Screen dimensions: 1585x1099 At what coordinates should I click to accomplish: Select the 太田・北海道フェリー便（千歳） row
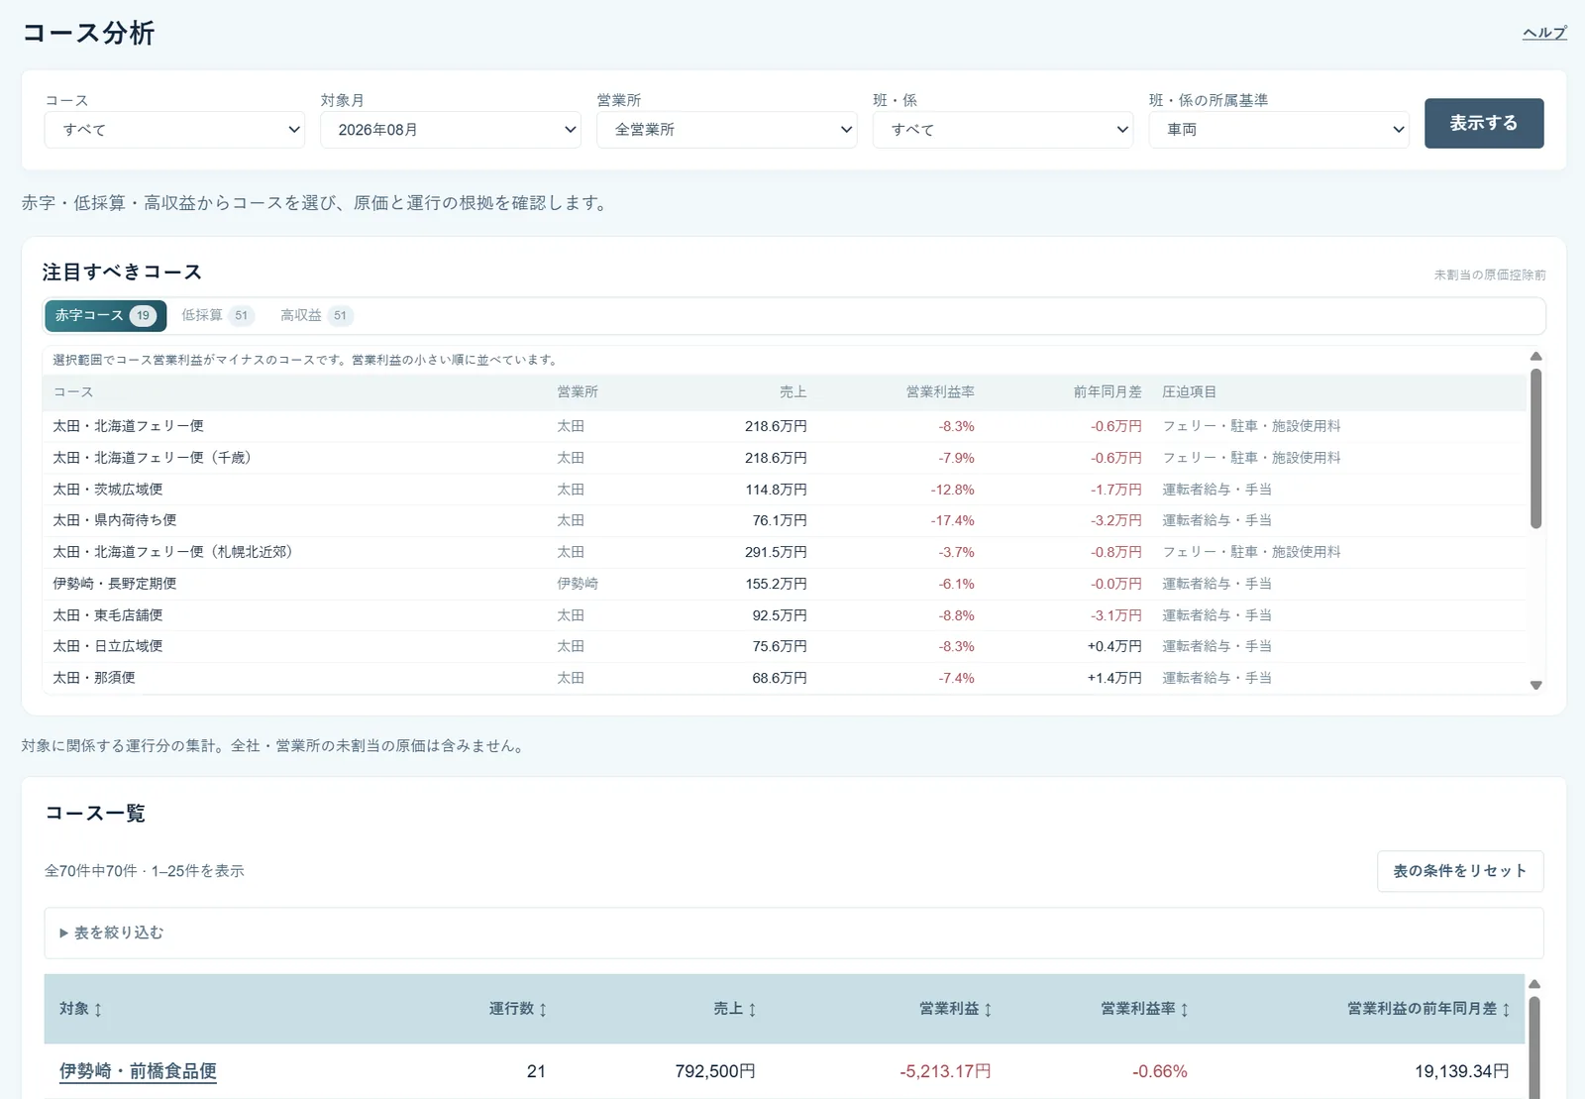pos(784,458)
